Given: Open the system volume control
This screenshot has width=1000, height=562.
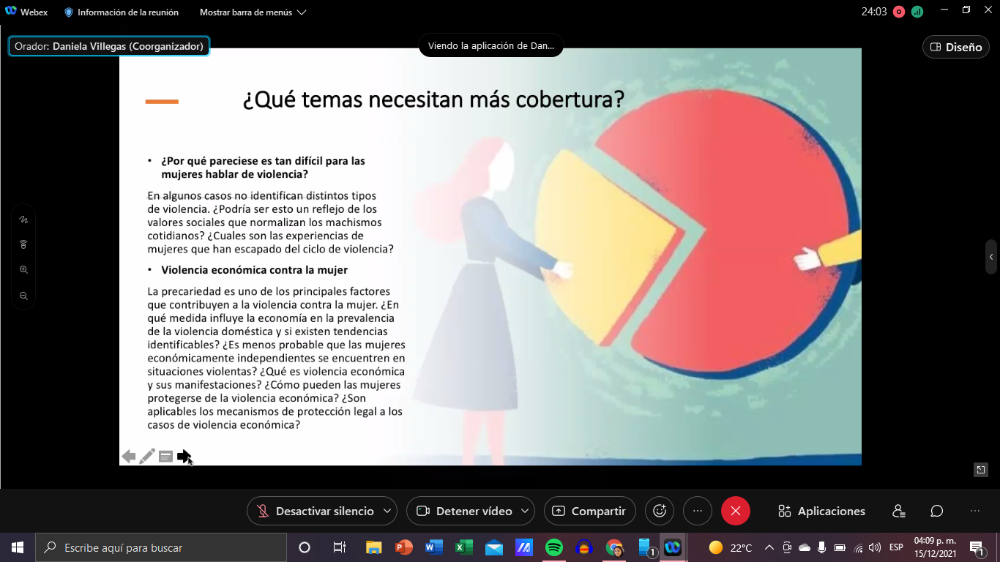Looking at the screenshot, I should coord(875,547).
